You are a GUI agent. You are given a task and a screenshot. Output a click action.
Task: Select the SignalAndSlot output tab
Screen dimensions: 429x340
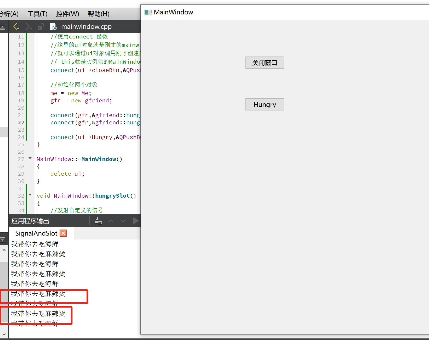pyautogui.click(x=36, y=233)
